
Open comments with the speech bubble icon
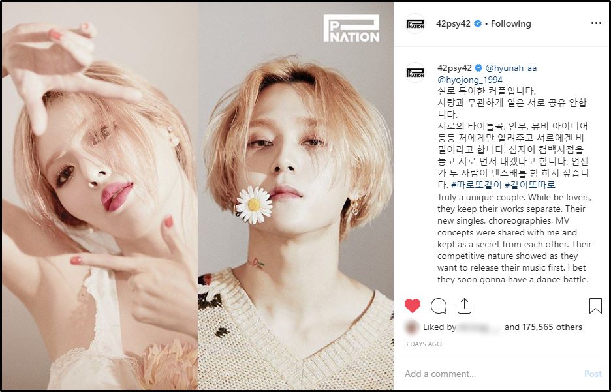click(439, 306)
